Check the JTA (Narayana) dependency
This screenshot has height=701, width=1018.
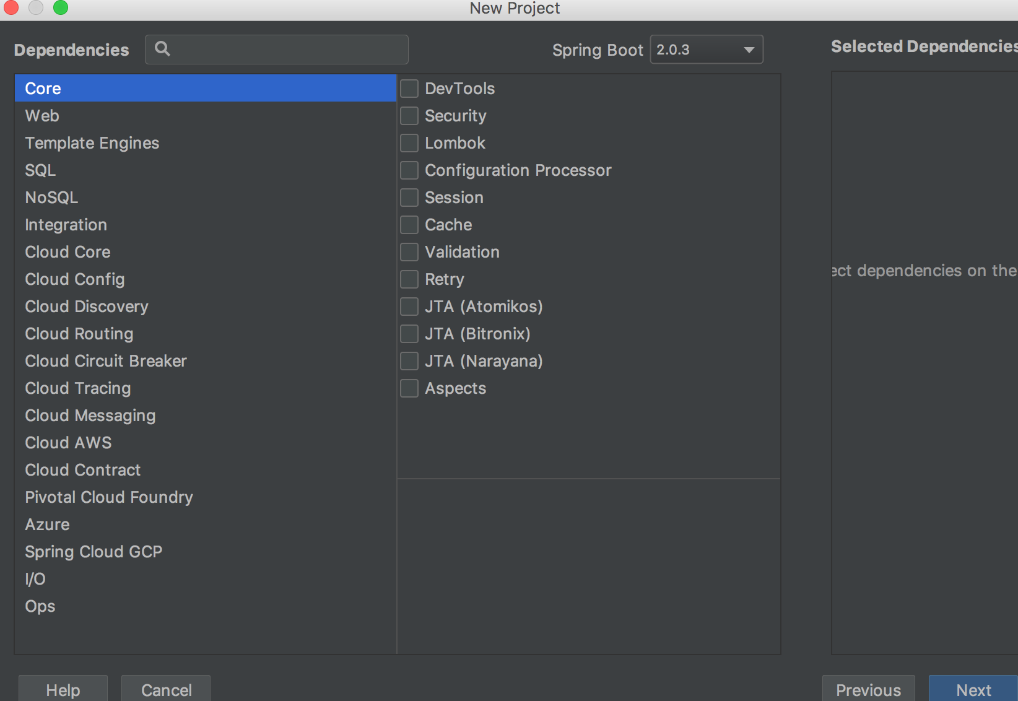click(409, 361)
